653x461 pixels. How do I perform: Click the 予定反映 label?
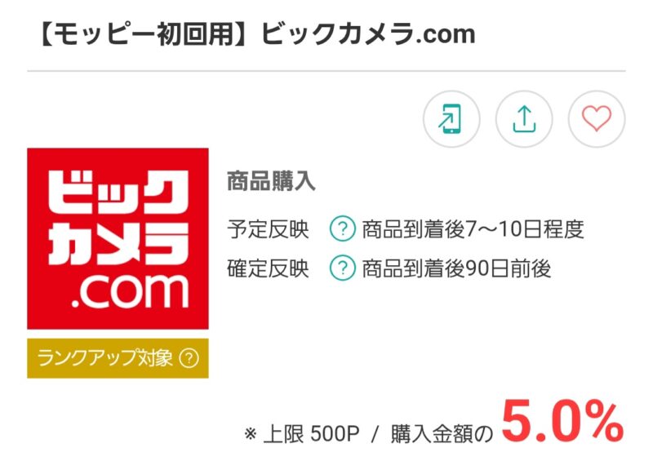pyautogui.click(x=268, y=229)
